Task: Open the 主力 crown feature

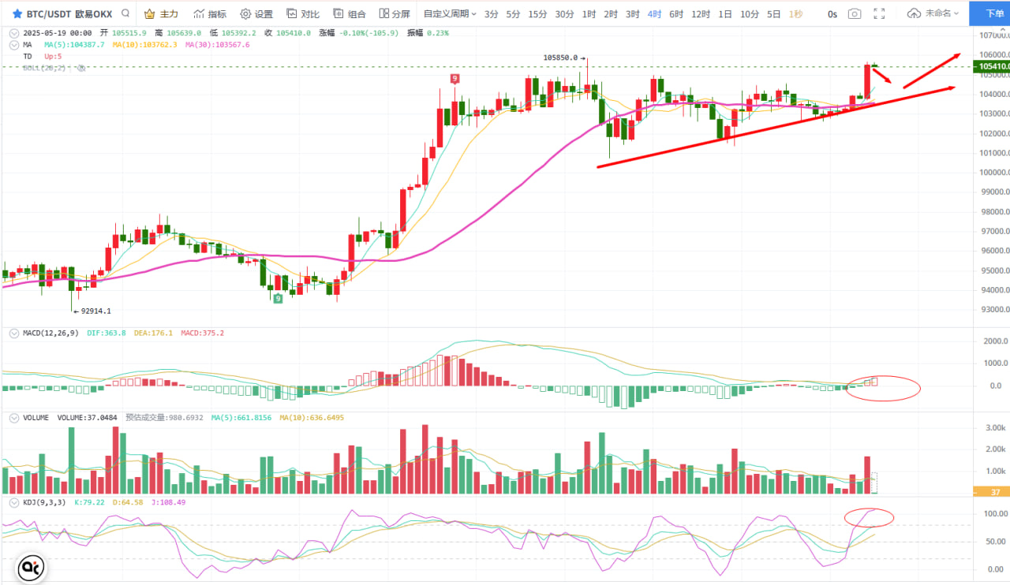Action: coord(162,14)
